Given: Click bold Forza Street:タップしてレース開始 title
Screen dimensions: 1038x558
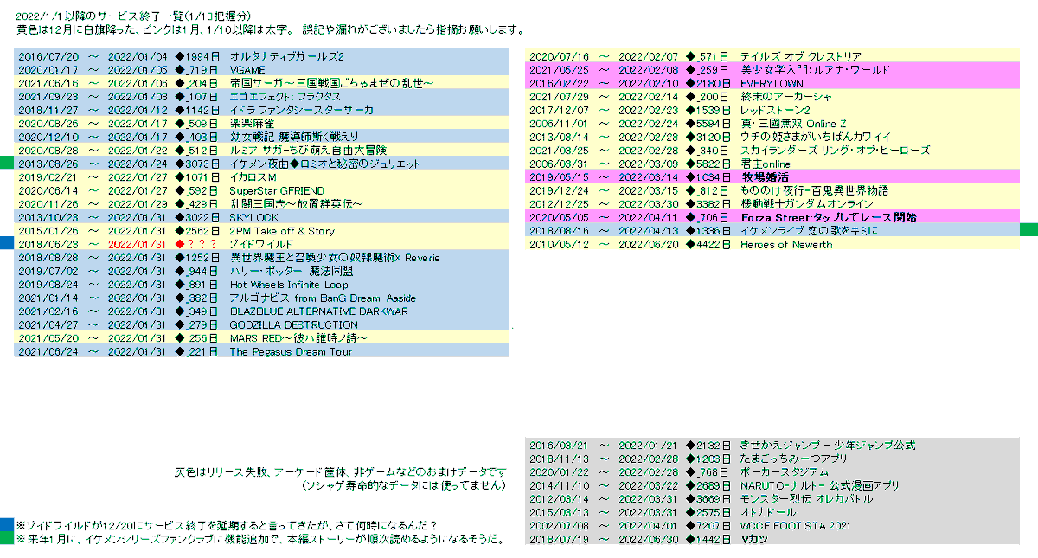Looking at the screenshot, I should point(828,217).
